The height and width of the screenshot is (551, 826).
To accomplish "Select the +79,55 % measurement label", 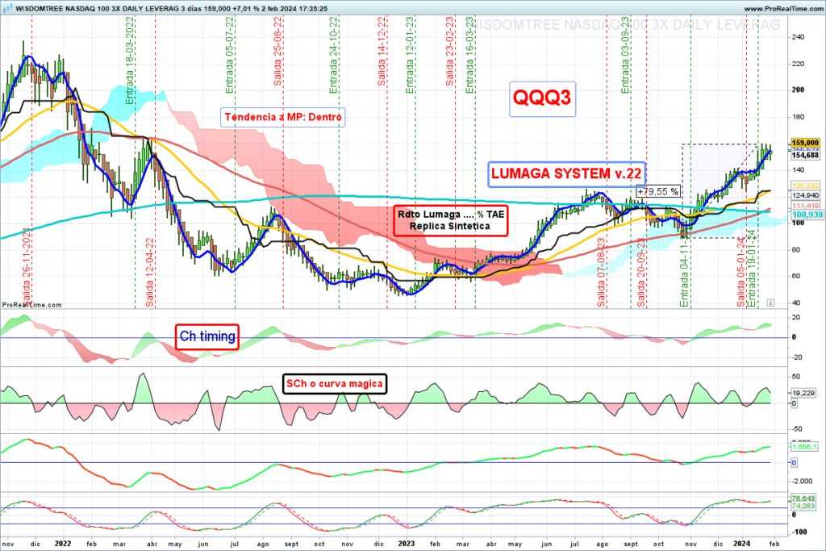I will (657, 192).
